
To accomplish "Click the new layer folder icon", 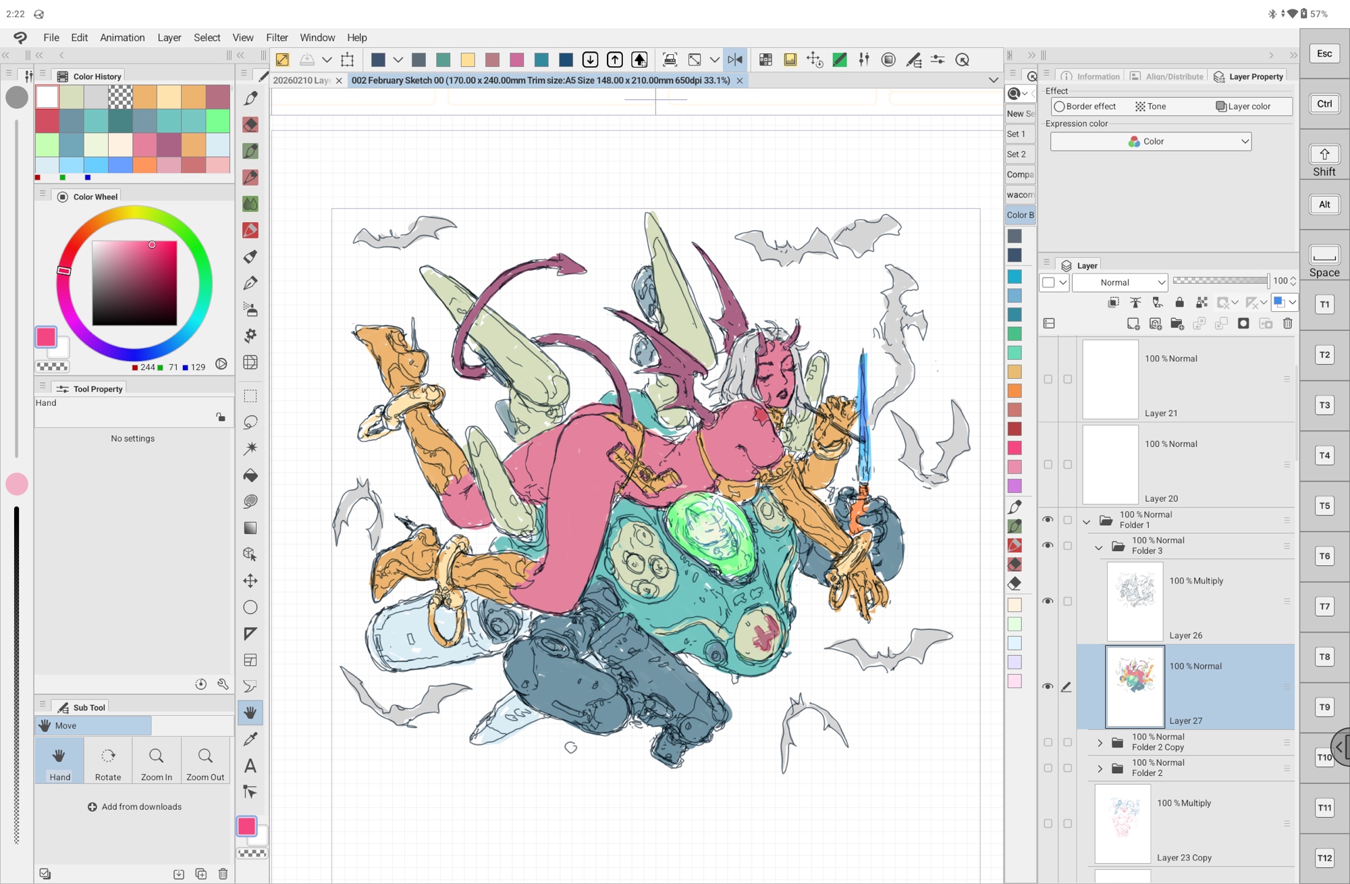I will click(x=1177, y=323).
